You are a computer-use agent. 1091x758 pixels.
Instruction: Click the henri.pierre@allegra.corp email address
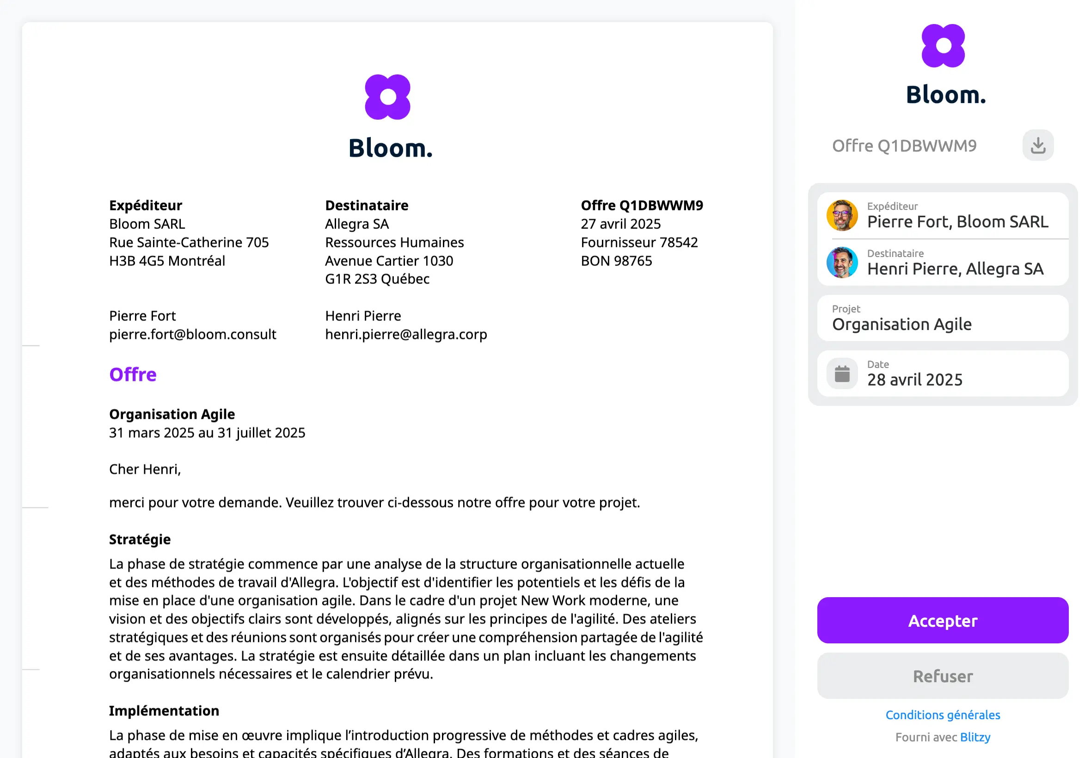point(406,334)
